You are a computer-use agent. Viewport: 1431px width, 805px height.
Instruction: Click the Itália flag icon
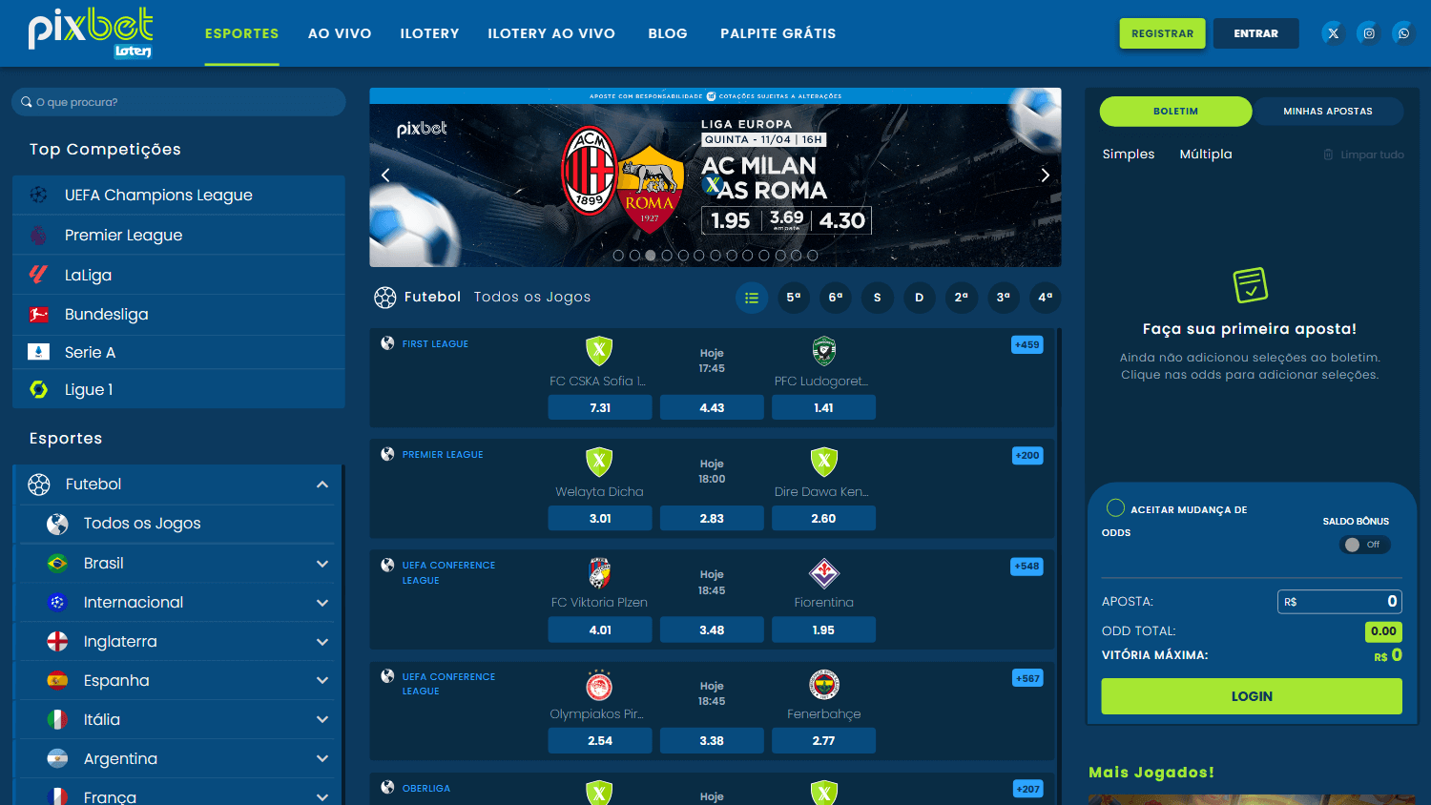pos(57,719)
